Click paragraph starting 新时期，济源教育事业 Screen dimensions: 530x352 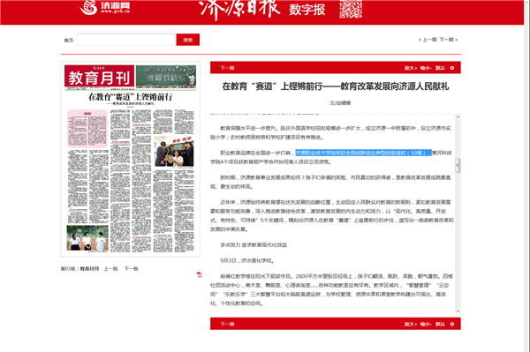coord(330,182)
